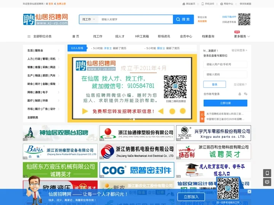Click the main carousel banner
Image resolution: width=274 pixels, height=205 pixels.
(x=132, y=88)
